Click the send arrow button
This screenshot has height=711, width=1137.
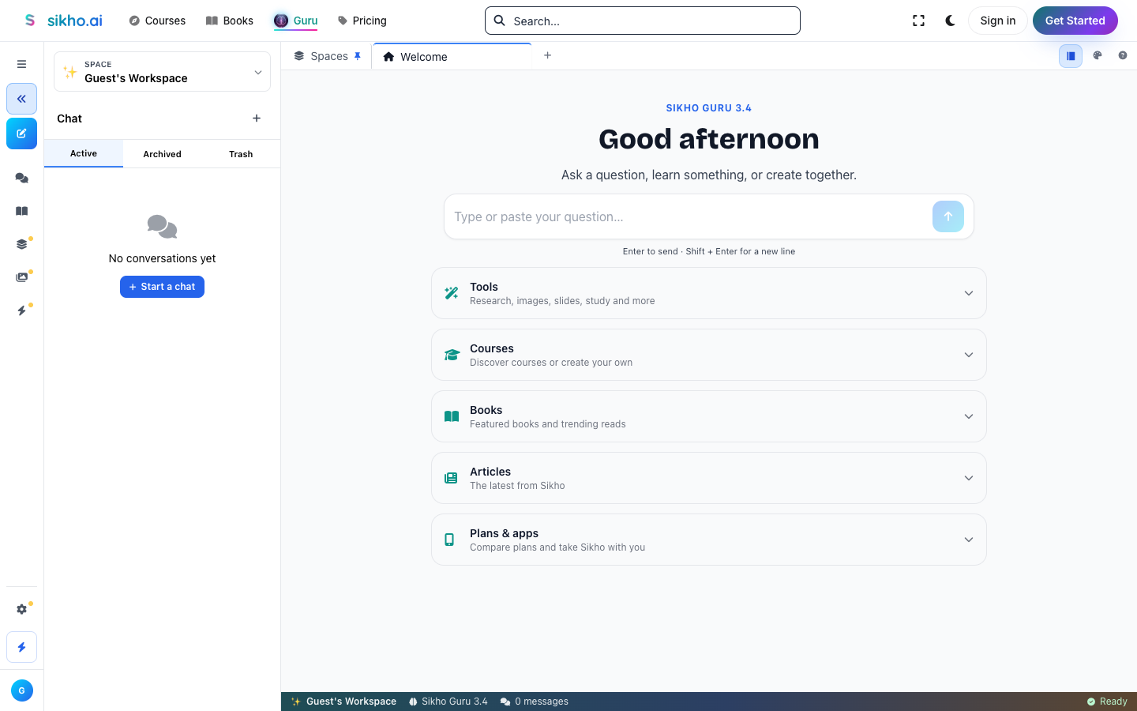point(948,216)
